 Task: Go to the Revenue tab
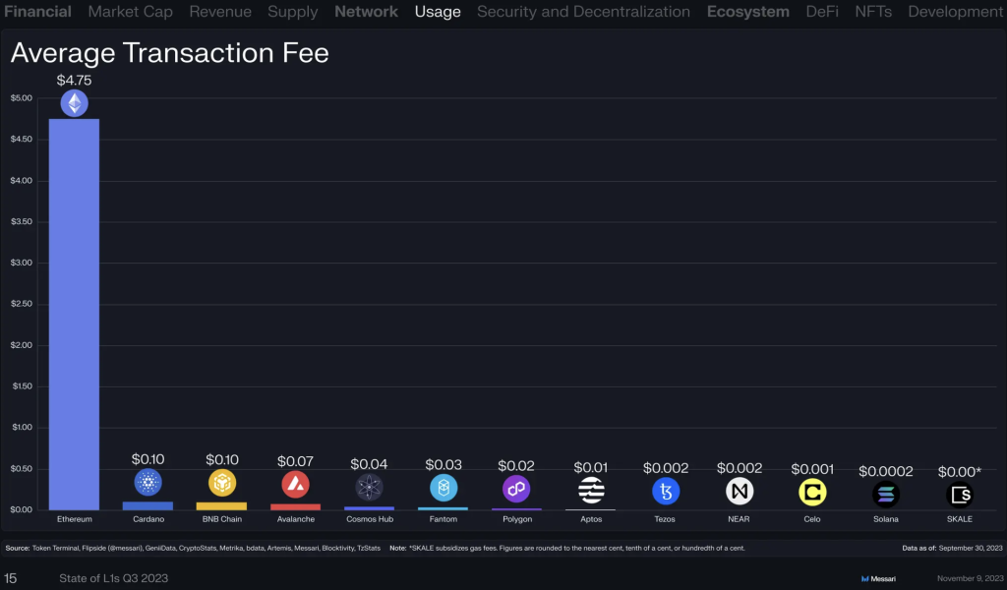pyautogui.click(x=220, y=12)
